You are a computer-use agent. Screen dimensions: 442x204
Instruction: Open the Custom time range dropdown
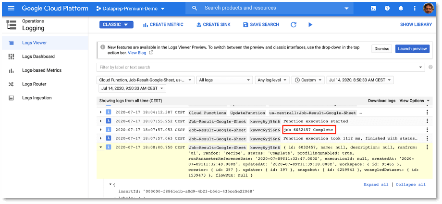(308, 80)
